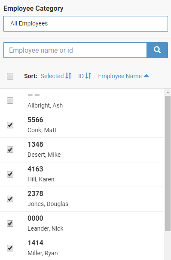Select the name Allbright, Ash
Viewport: 171px width, 260px height.
tap(45, 105)
